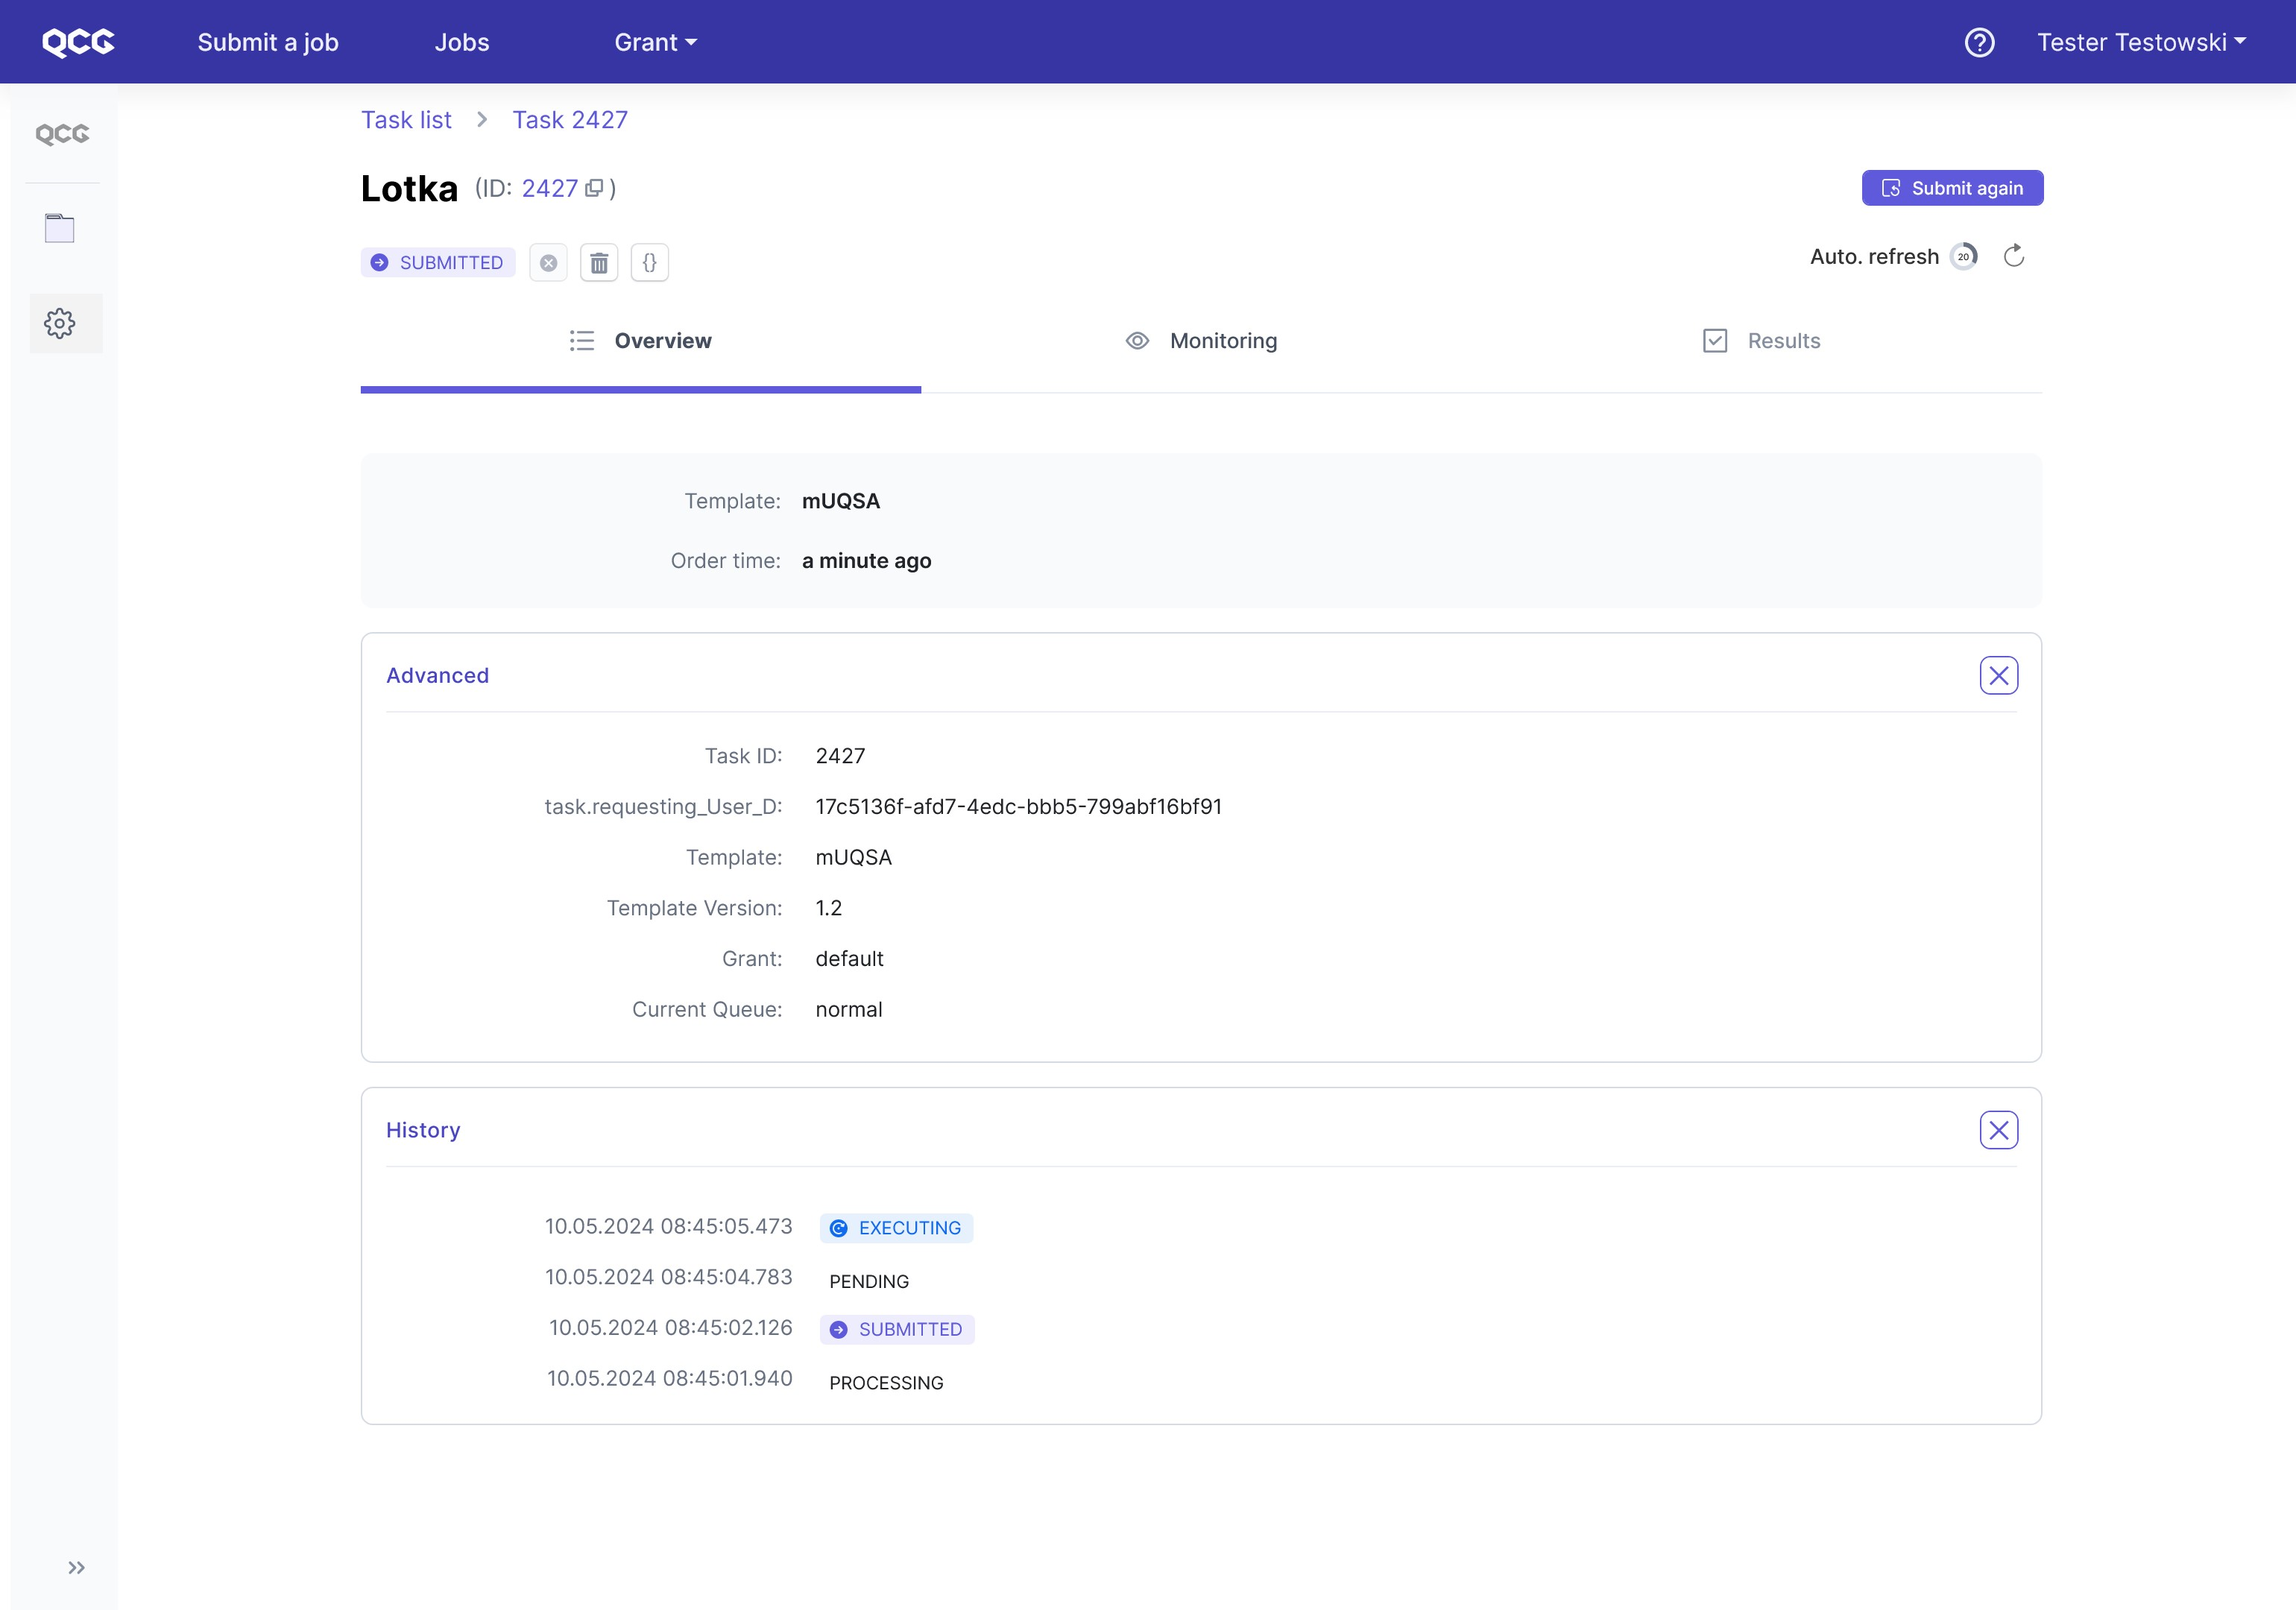Cancel the task with circled x icon

tap(548, 263)
